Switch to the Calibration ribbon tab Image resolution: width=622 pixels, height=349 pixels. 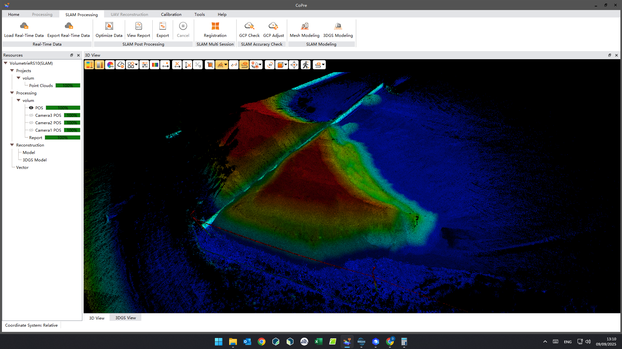tap(171, 15)
